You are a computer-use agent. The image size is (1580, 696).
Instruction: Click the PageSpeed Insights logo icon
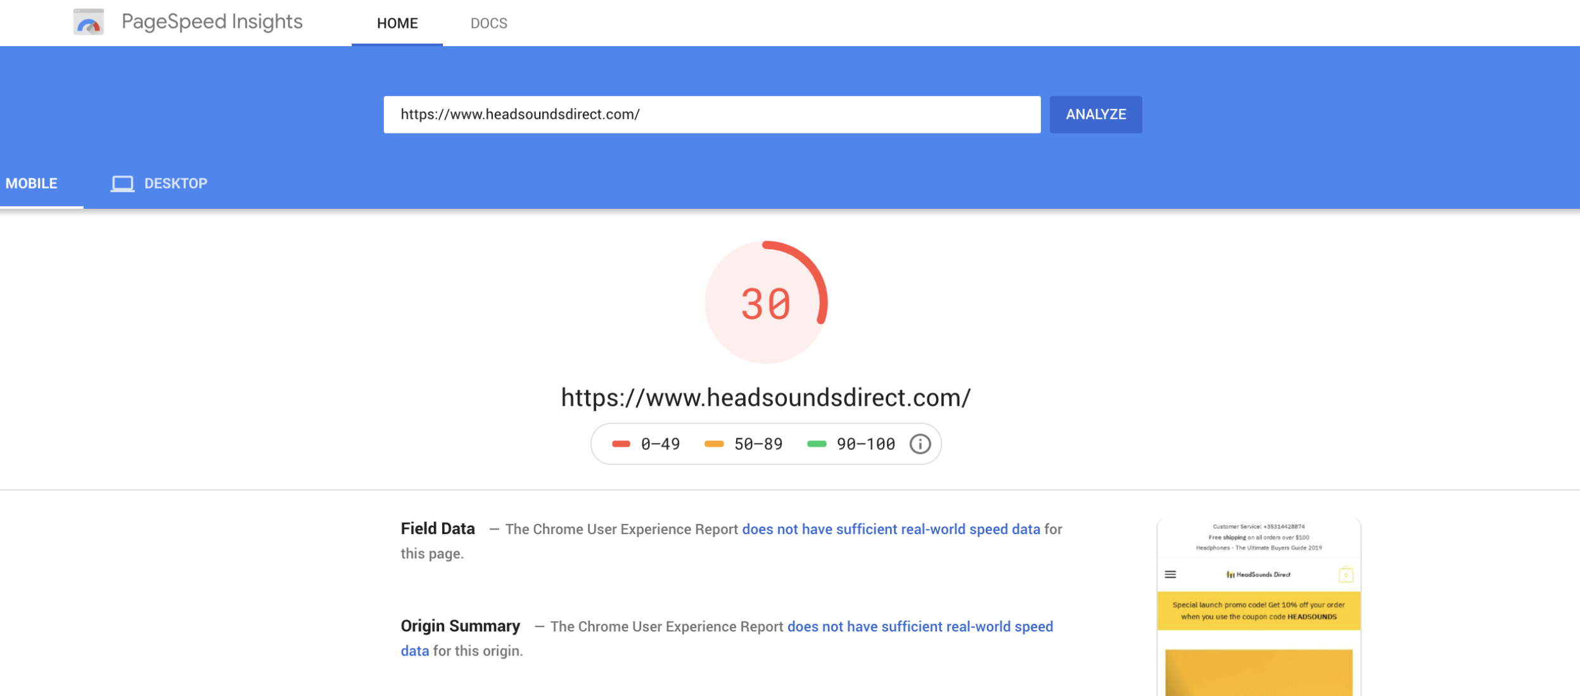click(88, 22)
